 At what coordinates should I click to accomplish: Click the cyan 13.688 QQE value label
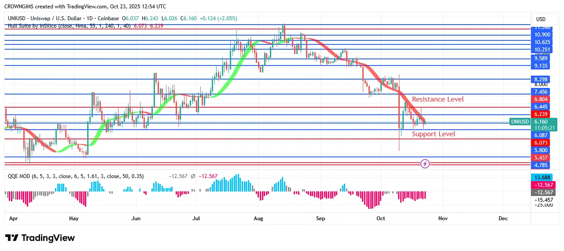[542, 177]
